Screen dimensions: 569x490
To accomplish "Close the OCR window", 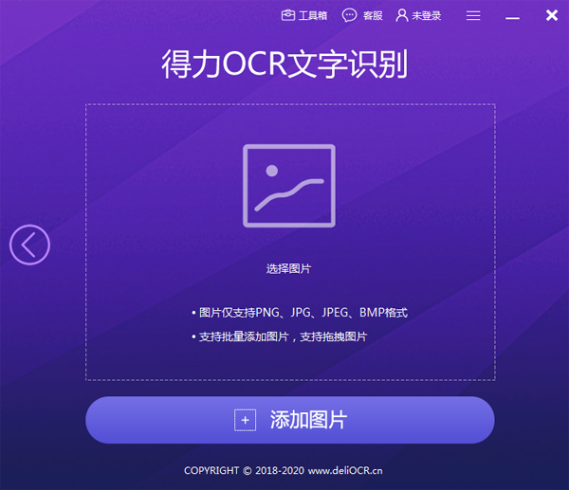I will pos(552,15).
